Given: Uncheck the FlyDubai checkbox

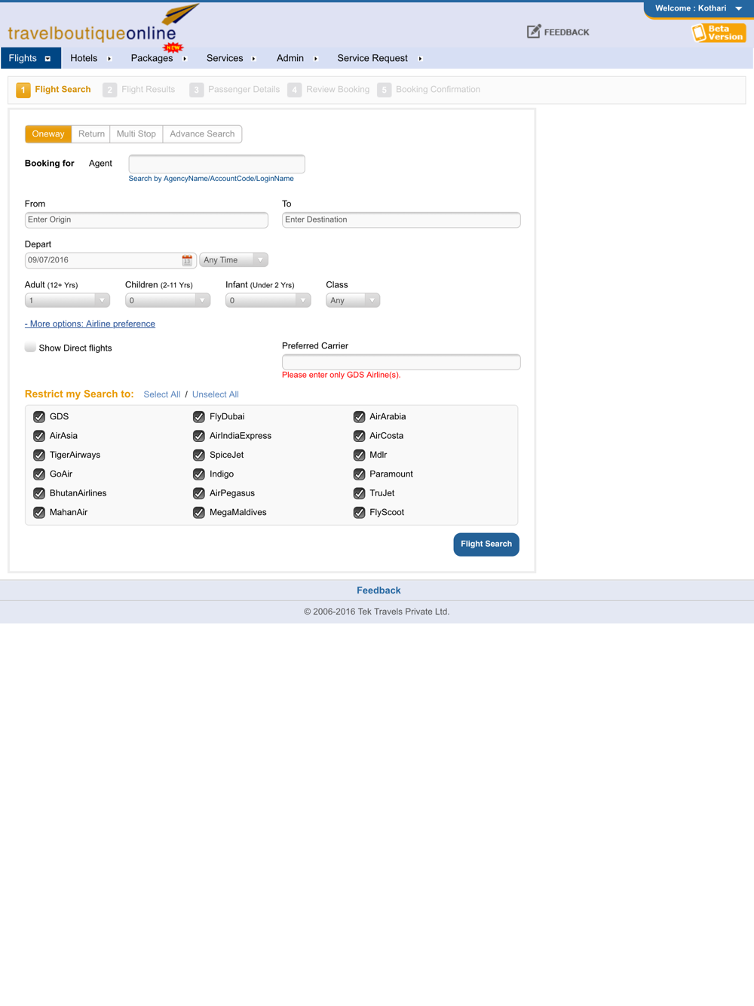Looking at the screenshot, I should coord(199,417).
